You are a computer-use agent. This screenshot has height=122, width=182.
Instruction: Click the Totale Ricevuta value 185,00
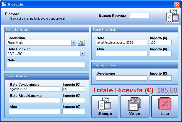(x=167, y=90)
